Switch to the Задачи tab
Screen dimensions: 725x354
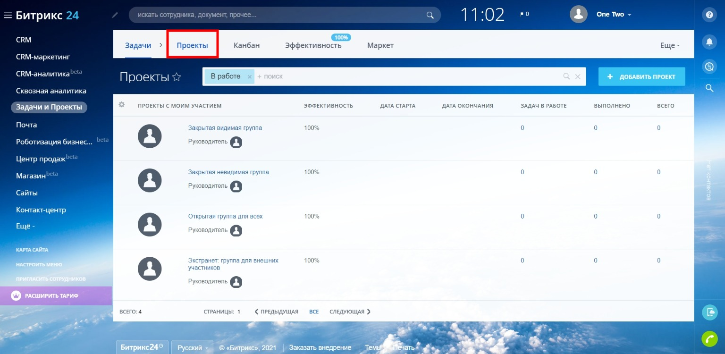click(138, 45)
